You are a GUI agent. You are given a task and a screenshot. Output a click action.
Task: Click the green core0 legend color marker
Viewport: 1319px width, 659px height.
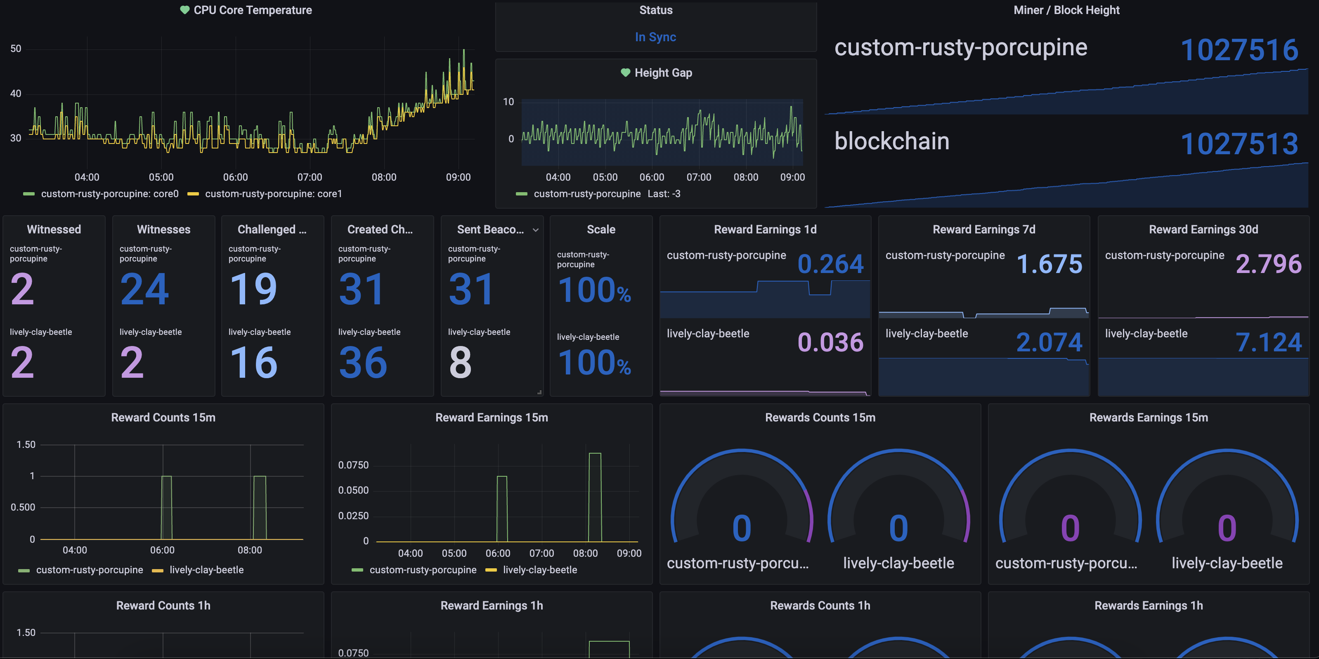coord(29,194)
